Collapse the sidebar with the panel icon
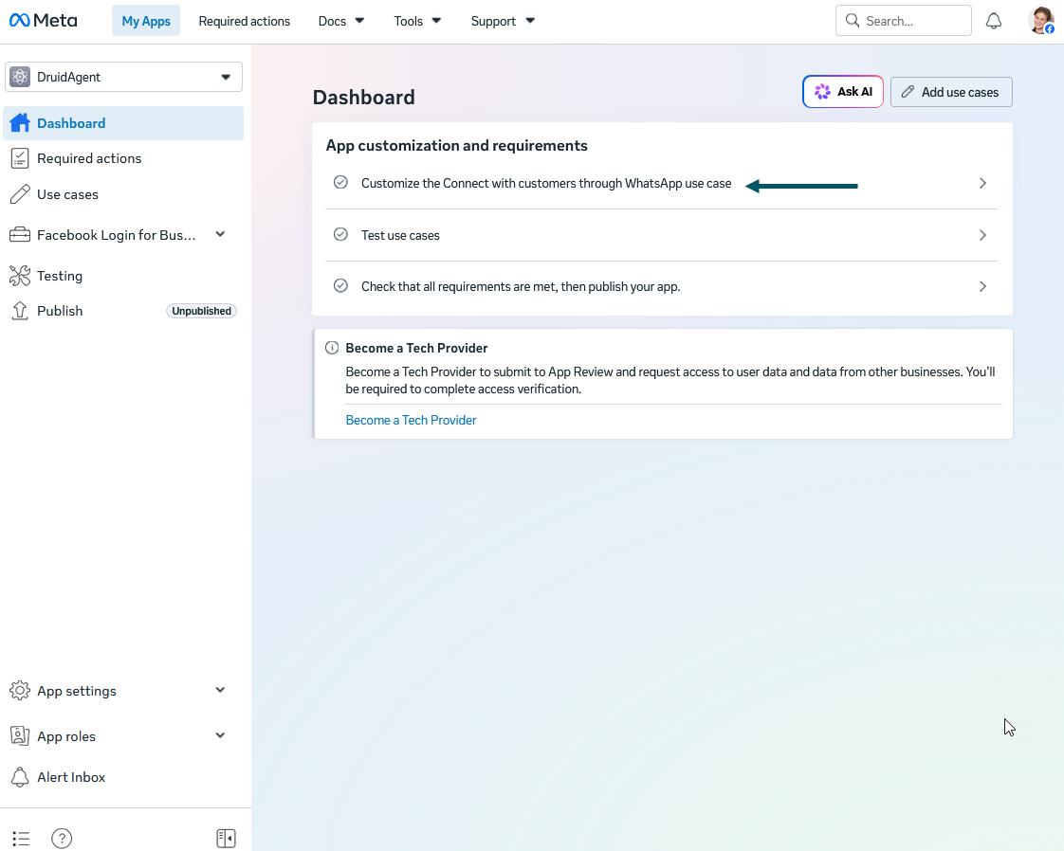1064x851 pixels. click(x=226, y=839)
